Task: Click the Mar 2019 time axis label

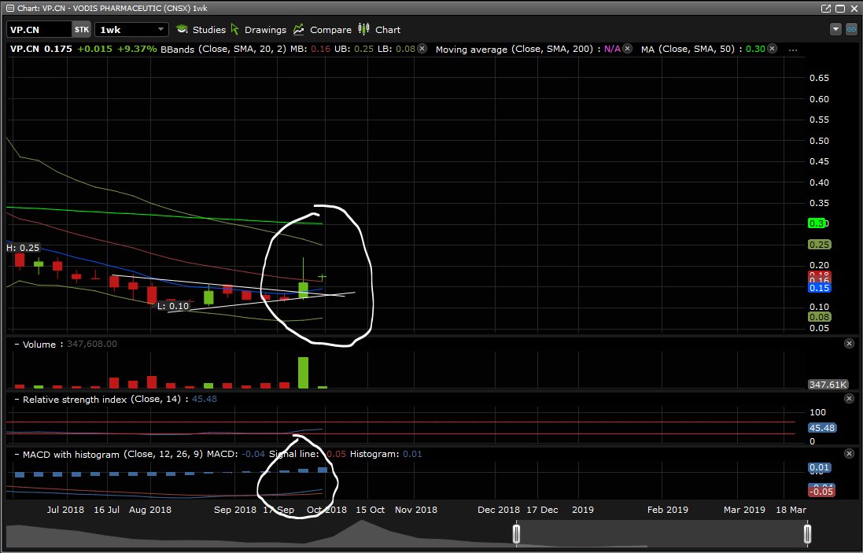Action: click(744, 510)
